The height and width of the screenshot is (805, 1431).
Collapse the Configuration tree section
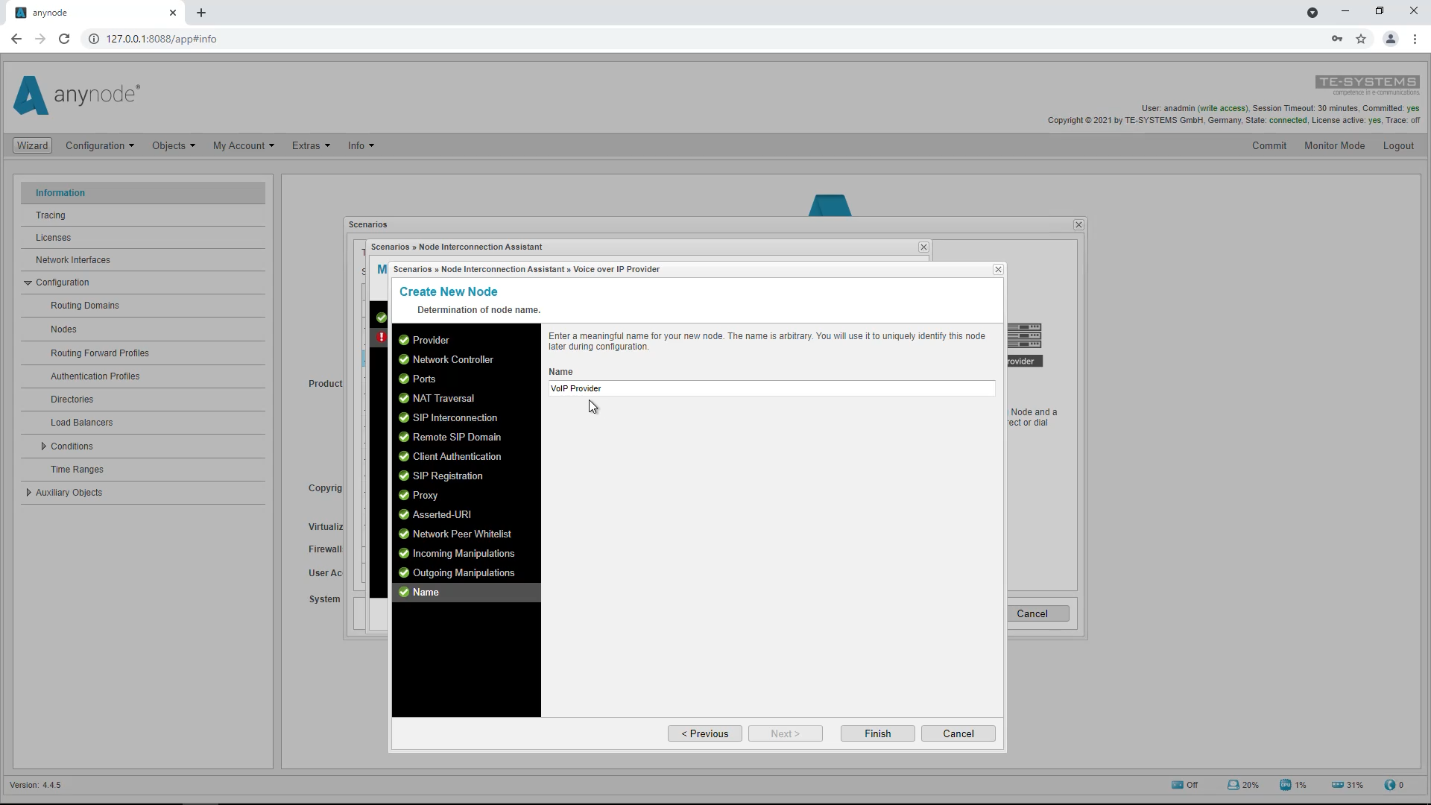(28, 282)
